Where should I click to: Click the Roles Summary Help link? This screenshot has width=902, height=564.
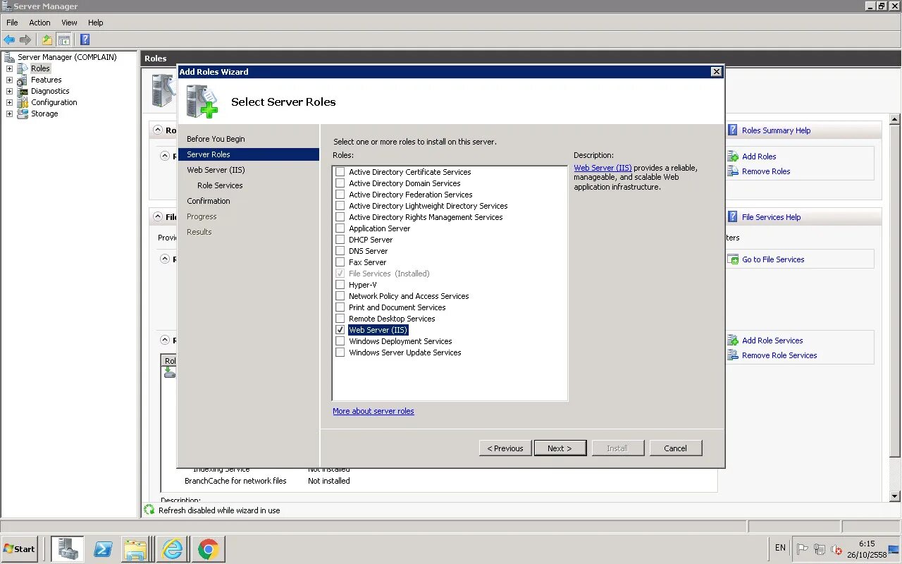point(776,130)
